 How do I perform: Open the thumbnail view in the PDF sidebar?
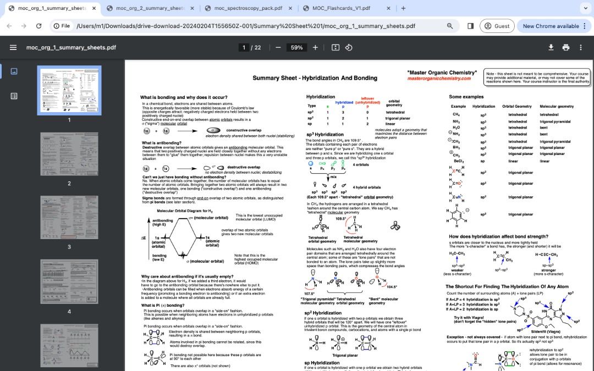click(14, 70)
